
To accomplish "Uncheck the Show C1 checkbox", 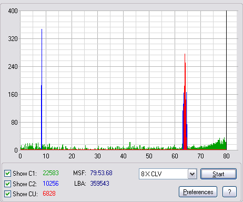I will click(7, 174).
